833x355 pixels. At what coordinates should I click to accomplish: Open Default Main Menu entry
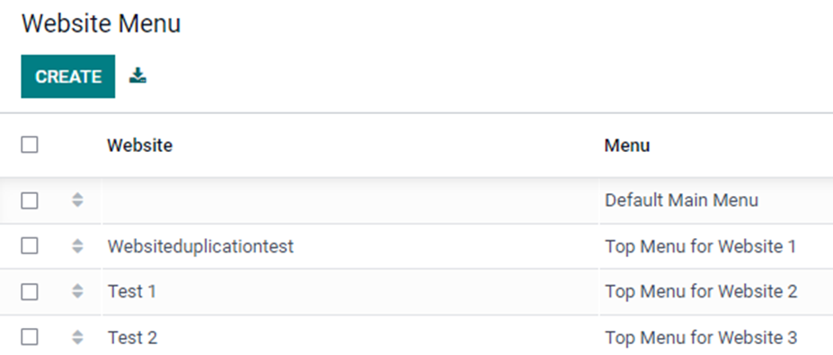click(x=682, y=200)
